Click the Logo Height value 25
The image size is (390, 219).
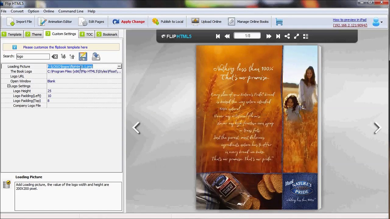click(49, 91)
